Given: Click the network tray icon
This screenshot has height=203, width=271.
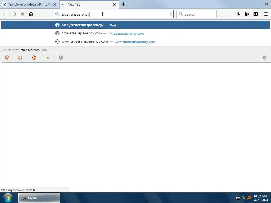Looking at the screenshot, I should point(244,198).
